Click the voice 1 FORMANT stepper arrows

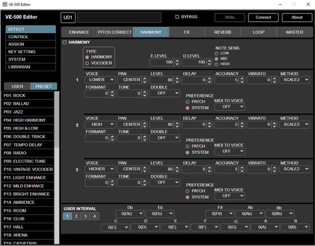pos(112,93)
